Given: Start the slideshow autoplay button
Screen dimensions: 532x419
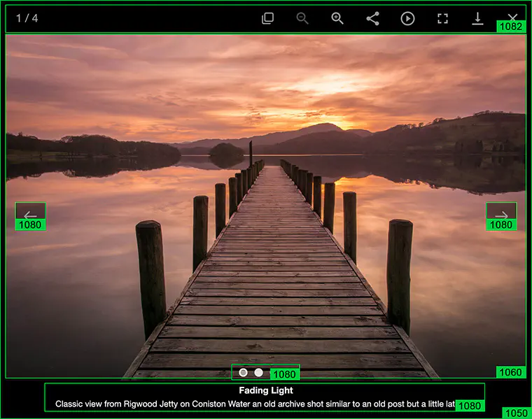Looking at the screenshot, I should coord(407,18).
